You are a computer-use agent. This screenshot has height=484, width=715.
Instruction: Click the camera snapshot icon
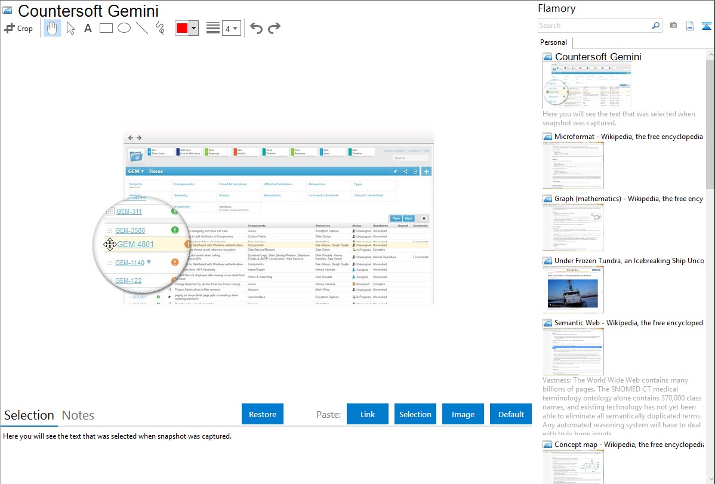click(673, 26)
